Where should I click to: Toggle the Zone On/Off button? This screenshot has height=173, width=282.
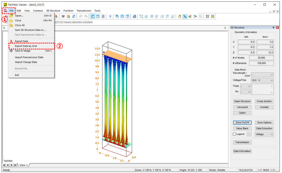[x=242, y=123]
